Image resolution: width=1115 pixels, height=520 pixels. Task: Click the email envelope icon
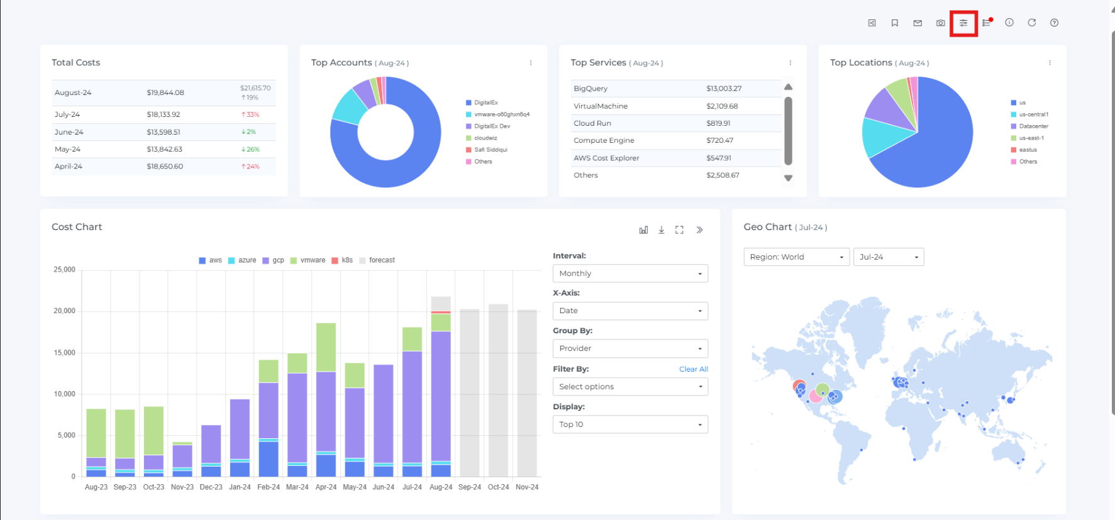tap(918, 23)
